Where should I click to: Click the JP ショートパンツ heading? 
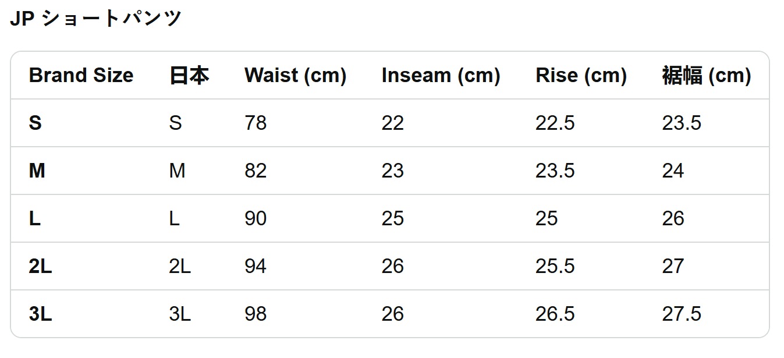96,19
